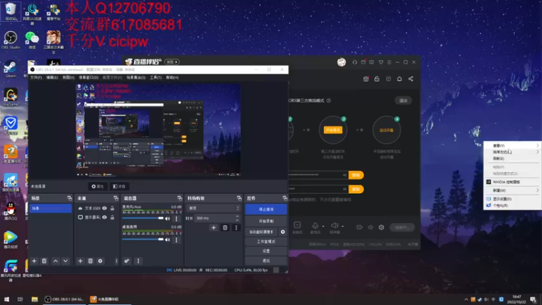The height and width of the screenshot is (305, 542).
Task: Expand the New submenu in the context menu
Action: click(512, 190)
